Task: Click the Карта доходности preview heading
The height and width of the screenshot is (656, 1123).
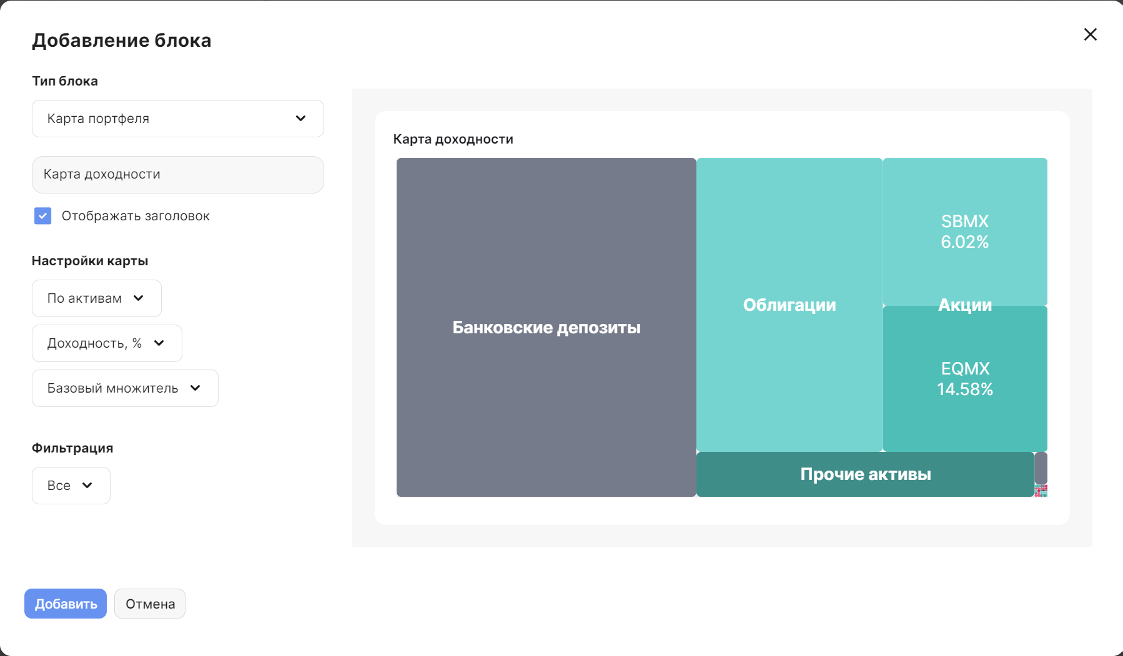Action: 453,139
